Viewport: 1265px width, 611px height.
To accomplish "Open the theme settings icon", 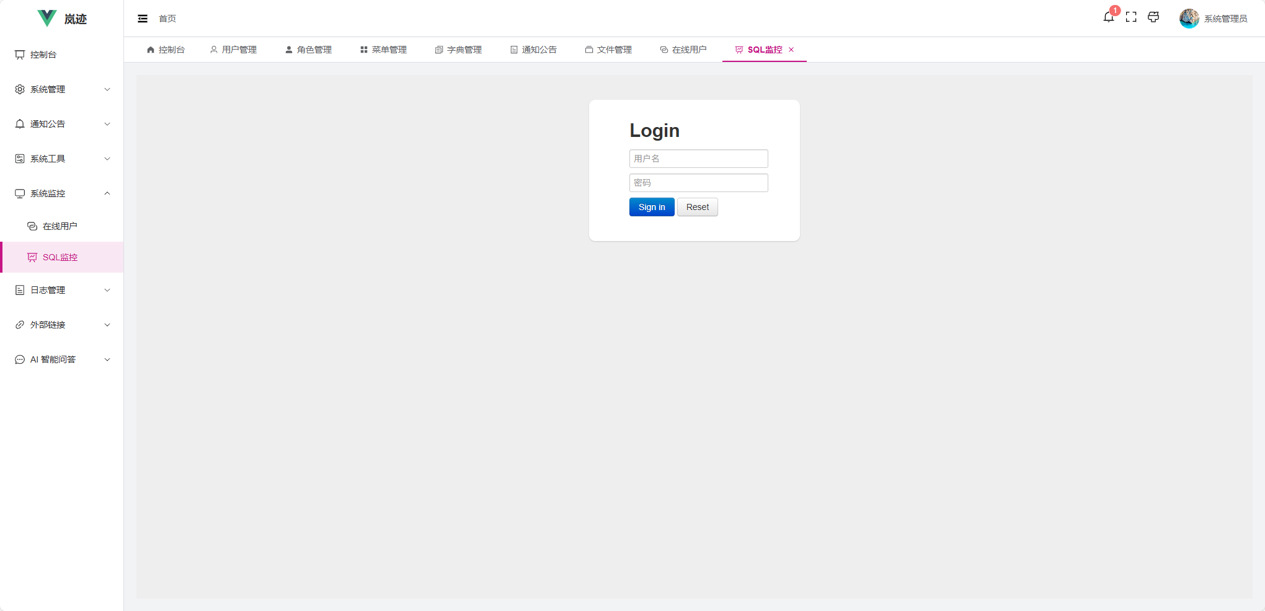I will (1153, 17).
